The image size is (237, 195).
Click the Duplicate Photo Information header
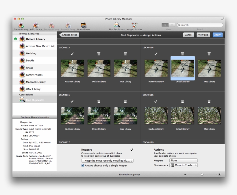35,117
